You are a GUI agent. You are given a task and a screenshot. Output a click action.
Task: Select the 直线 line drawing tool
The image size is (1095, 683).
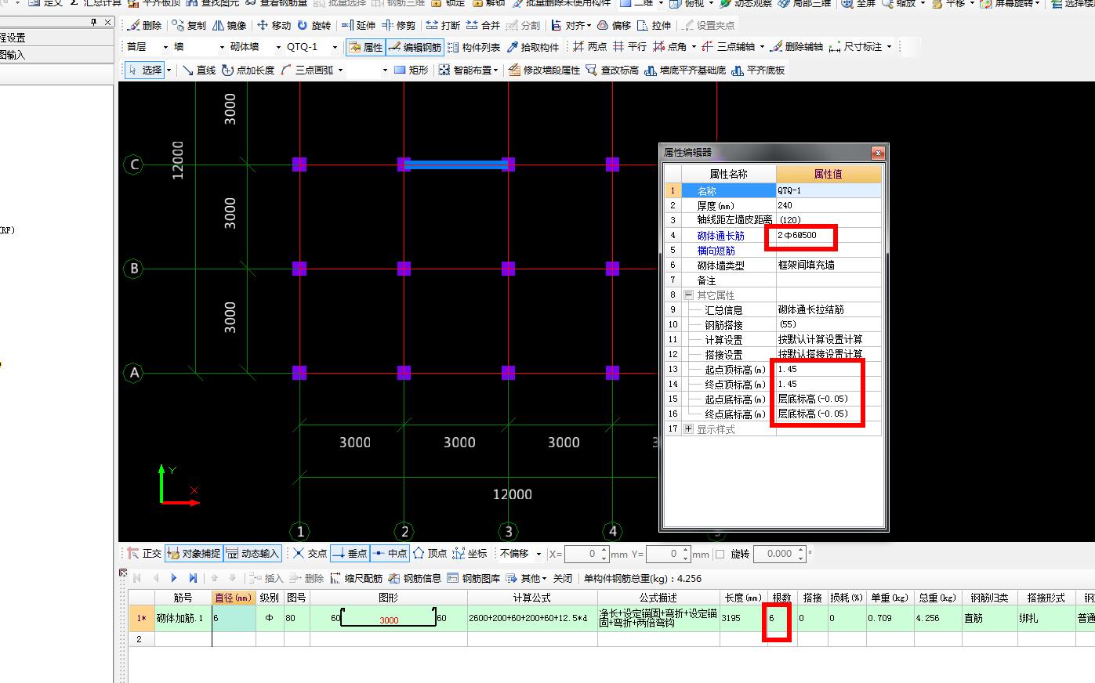pyautogui.click(x=199, y=70)
